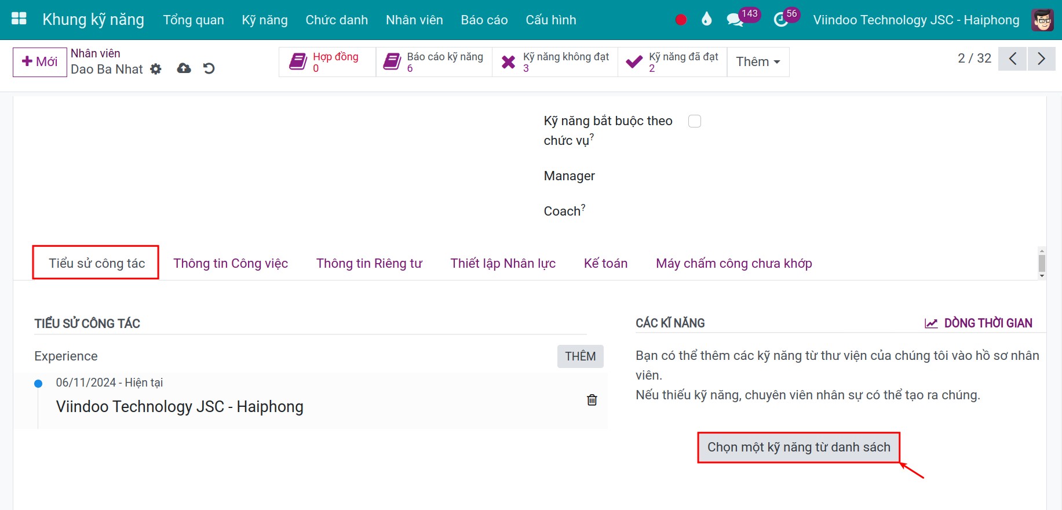Switch company via Viindoo Technology JSC - Haiphong in navbar
Screen dimensions: 1062x510
pos(916,20)
